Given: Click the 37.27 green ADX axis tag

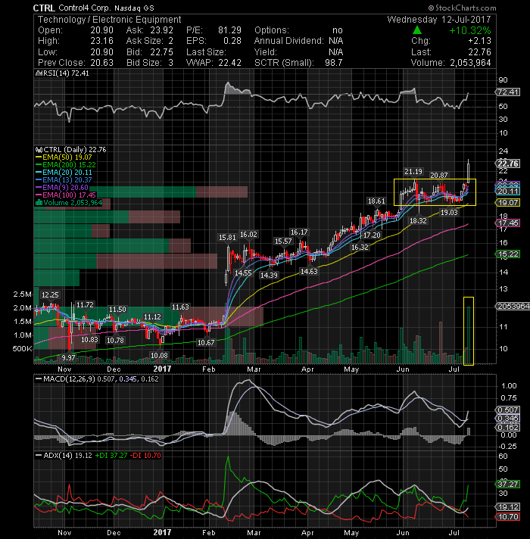Looking at the screenshot, I should (507, 484).
